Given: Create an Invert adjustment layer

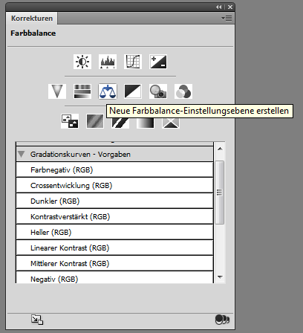Looking at the screenshot, I should (x=70, y=121).
